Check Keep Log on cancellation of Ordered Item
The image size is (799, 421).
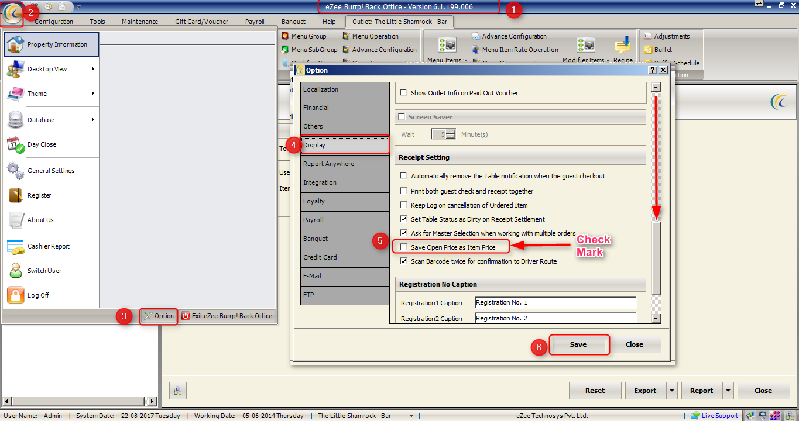coord(403,205)
